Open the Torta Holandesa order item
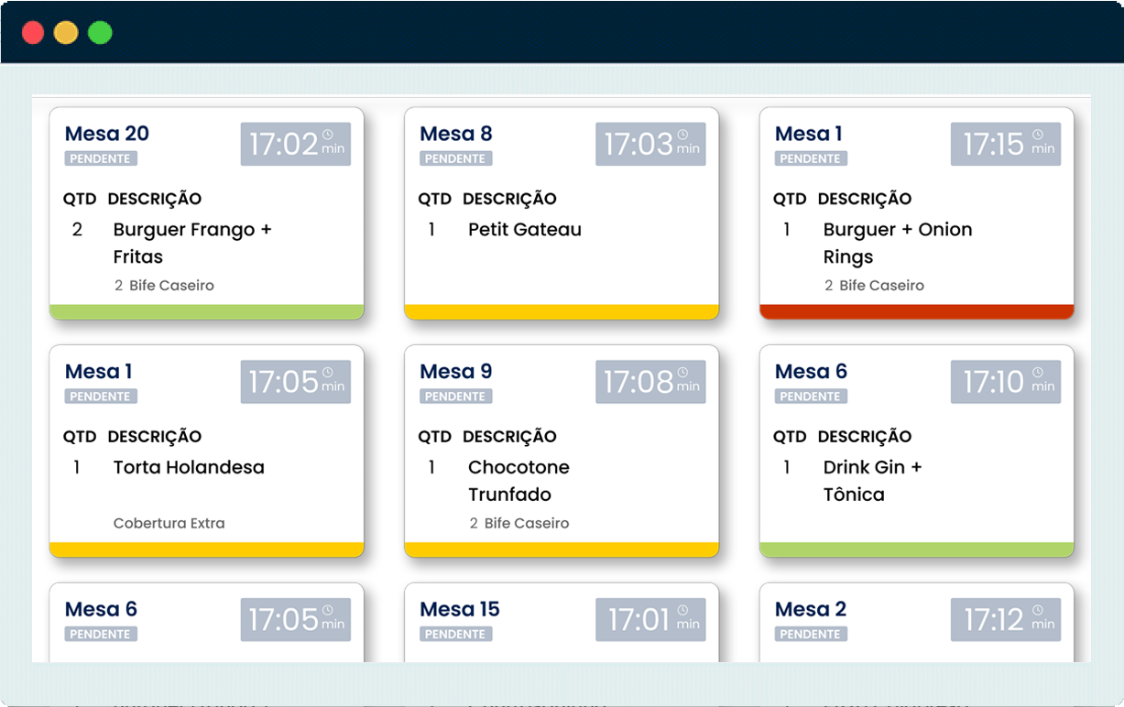This screenshot has height=707, width=1124. pos(189,467)
